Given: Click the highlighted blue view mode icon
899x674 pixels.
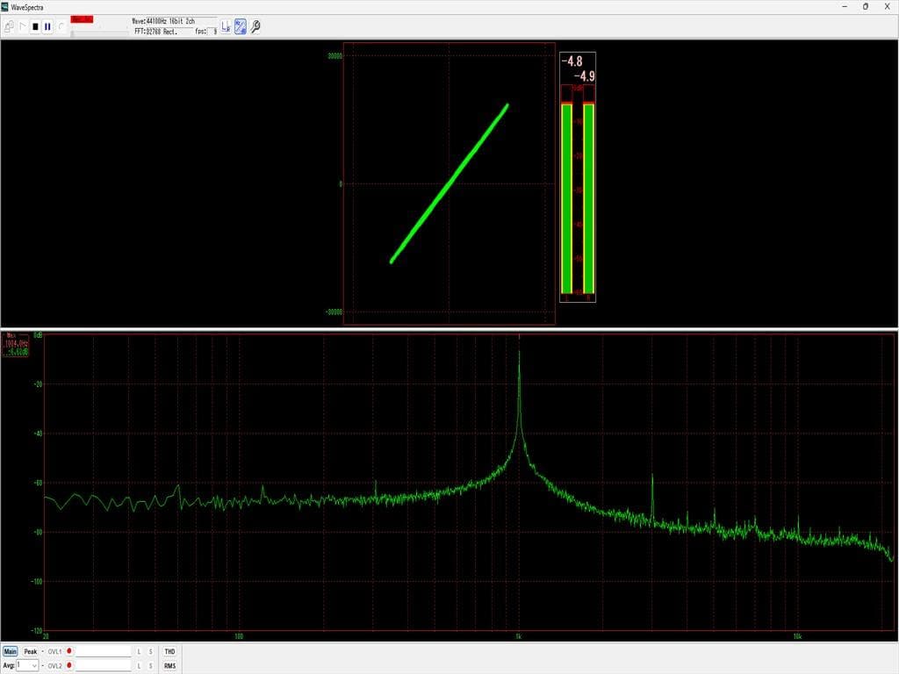Looking at the screenshot, I should 241,26.
